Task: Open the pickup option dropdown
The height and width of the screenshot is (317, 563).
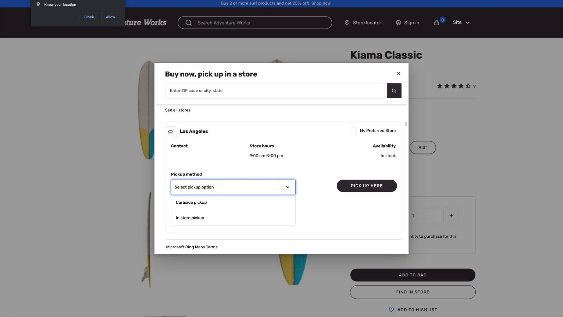Action: tap(233, 187)
